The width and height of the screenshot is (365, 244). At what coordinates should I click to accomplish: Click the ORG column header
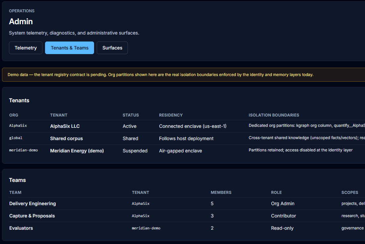pos(14,115)
